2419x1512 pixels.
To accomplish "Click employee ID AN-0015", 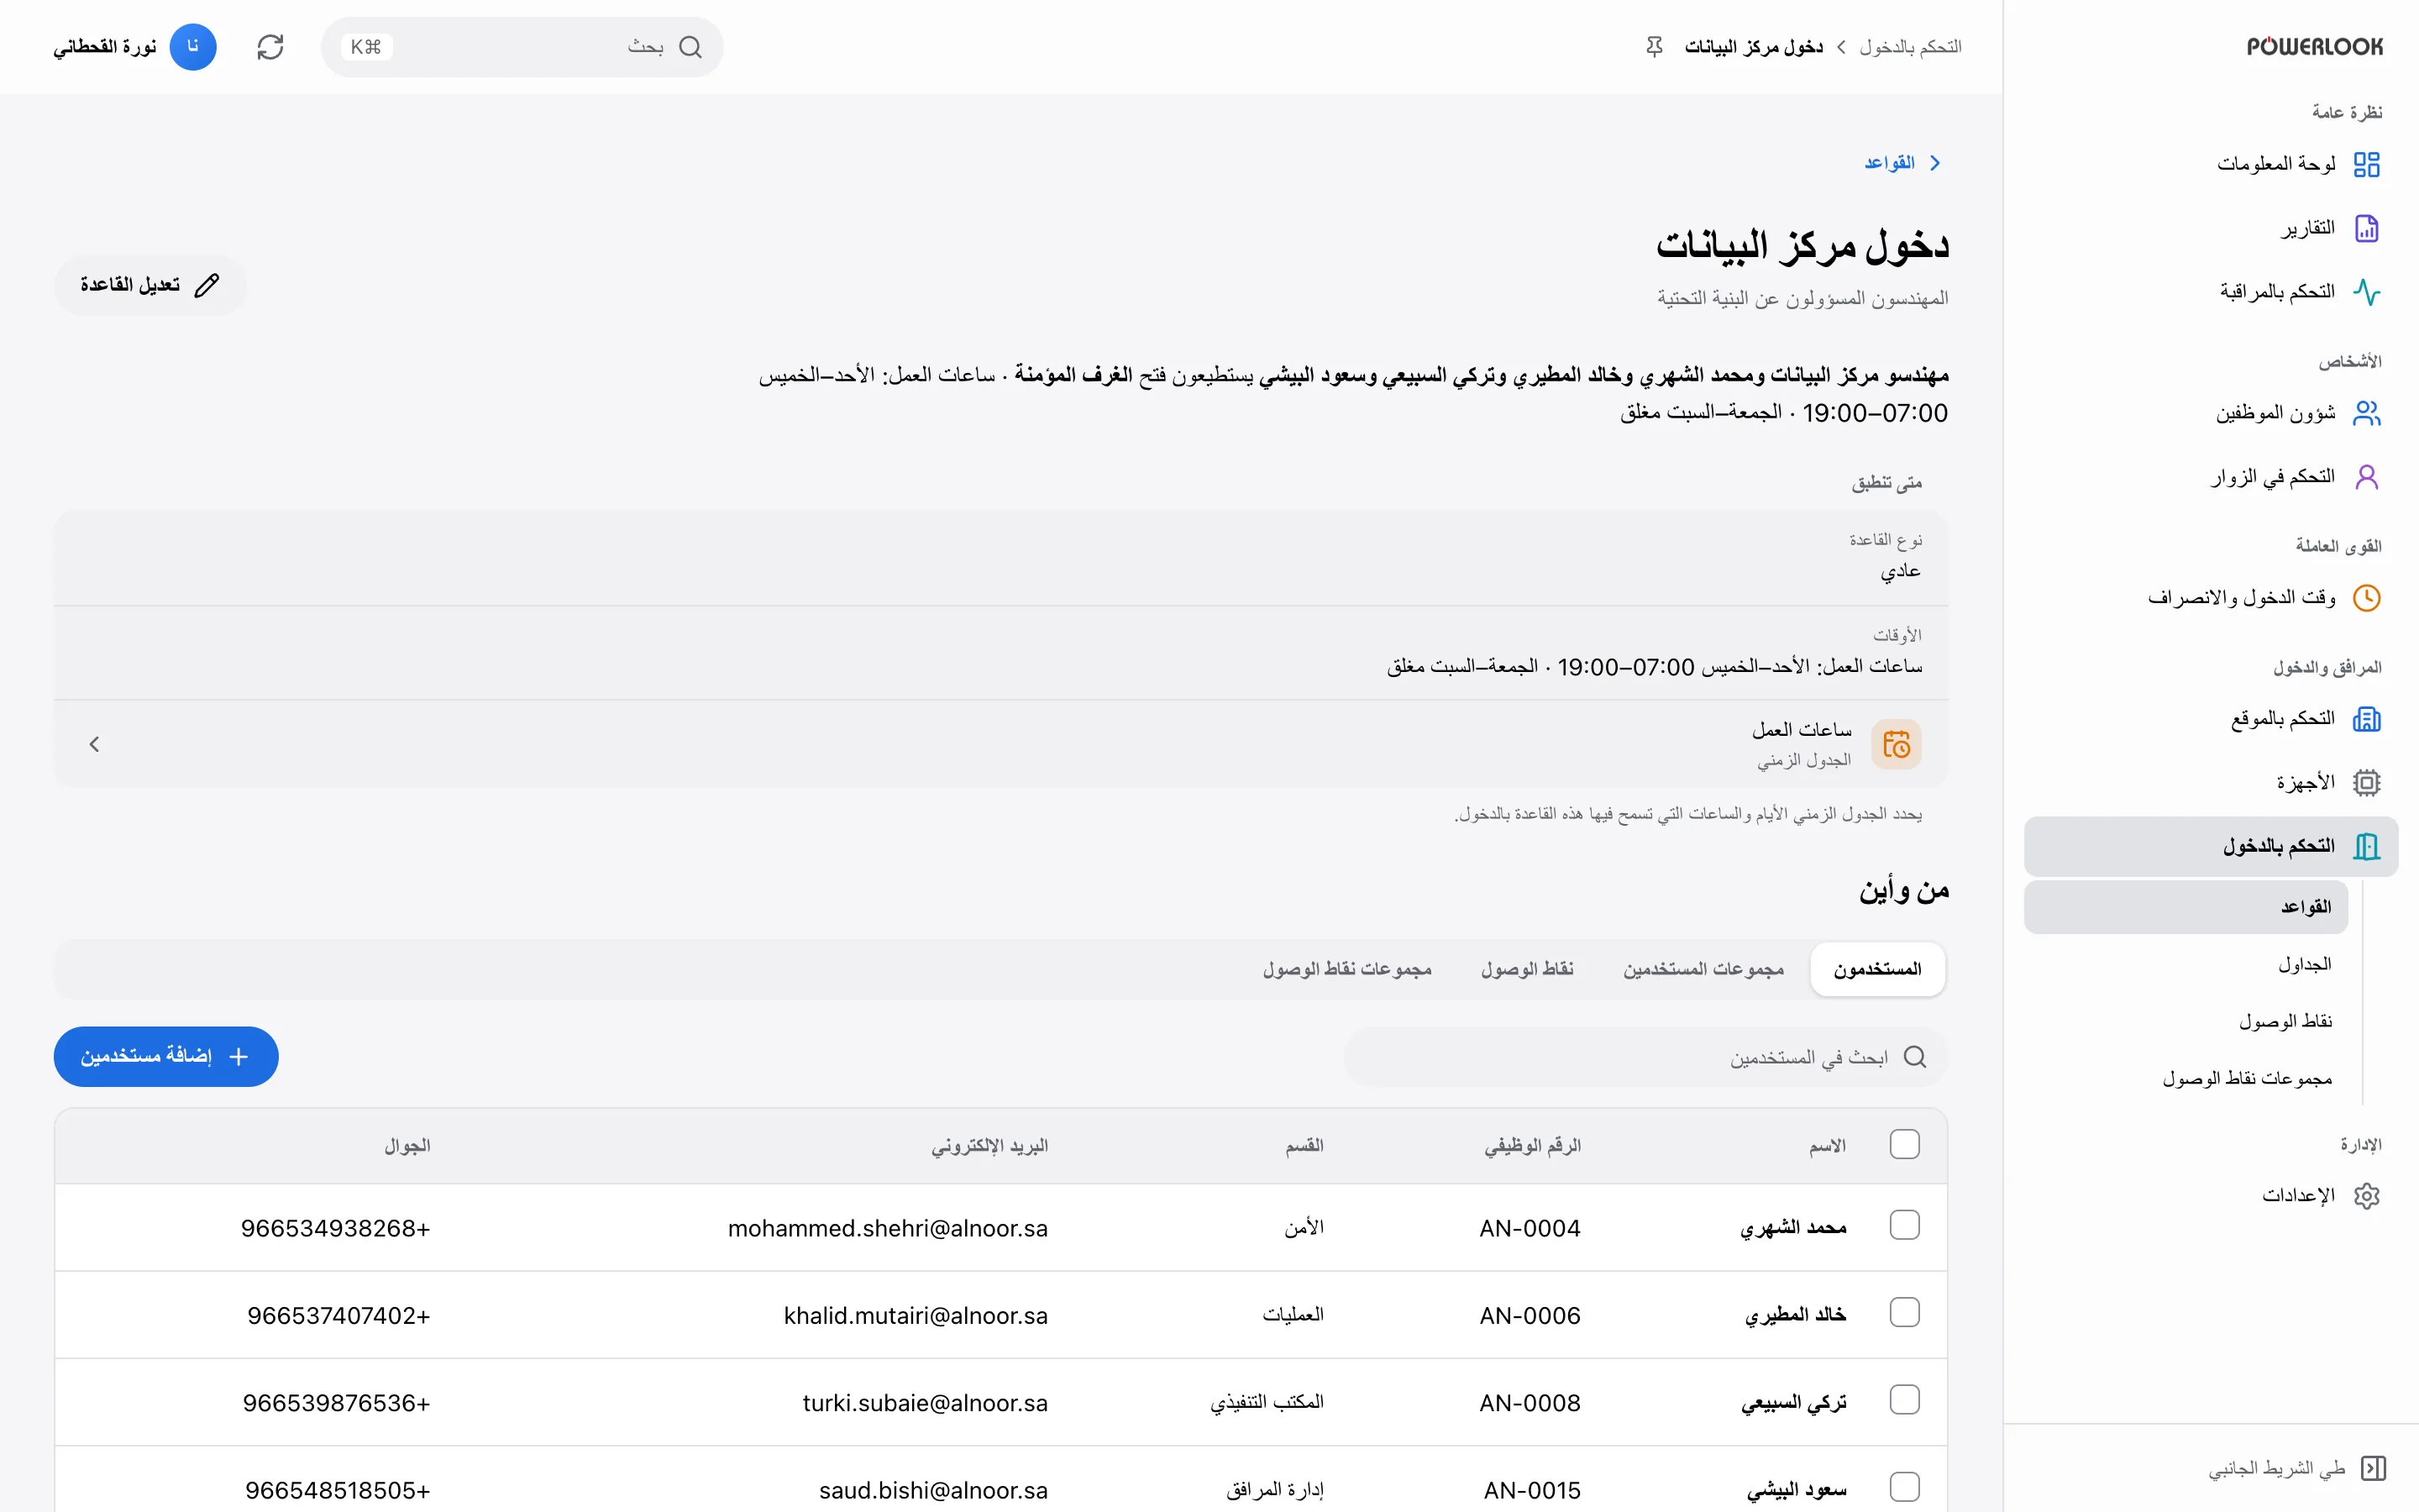I will [x=1532, y=1490].
